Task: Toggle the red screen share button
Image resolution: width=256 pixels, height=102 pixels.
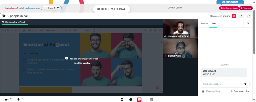Action: [x=139, y=99]
